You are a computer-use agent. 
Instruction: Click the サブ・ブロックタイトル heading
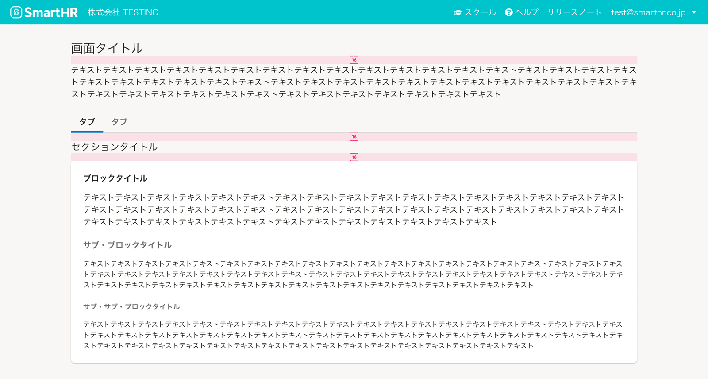click(x=127, y=245)
